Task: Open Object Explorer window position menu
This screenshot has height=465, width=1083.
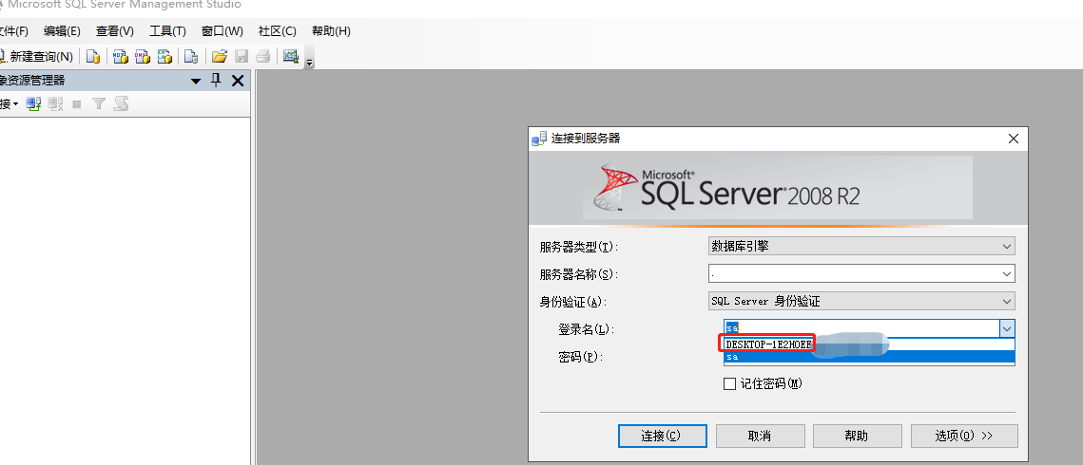Action: (196, 82)
